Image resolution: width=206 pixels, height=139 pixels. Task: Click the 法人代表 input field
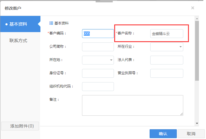pyautogui.click(x=166, y=60)
